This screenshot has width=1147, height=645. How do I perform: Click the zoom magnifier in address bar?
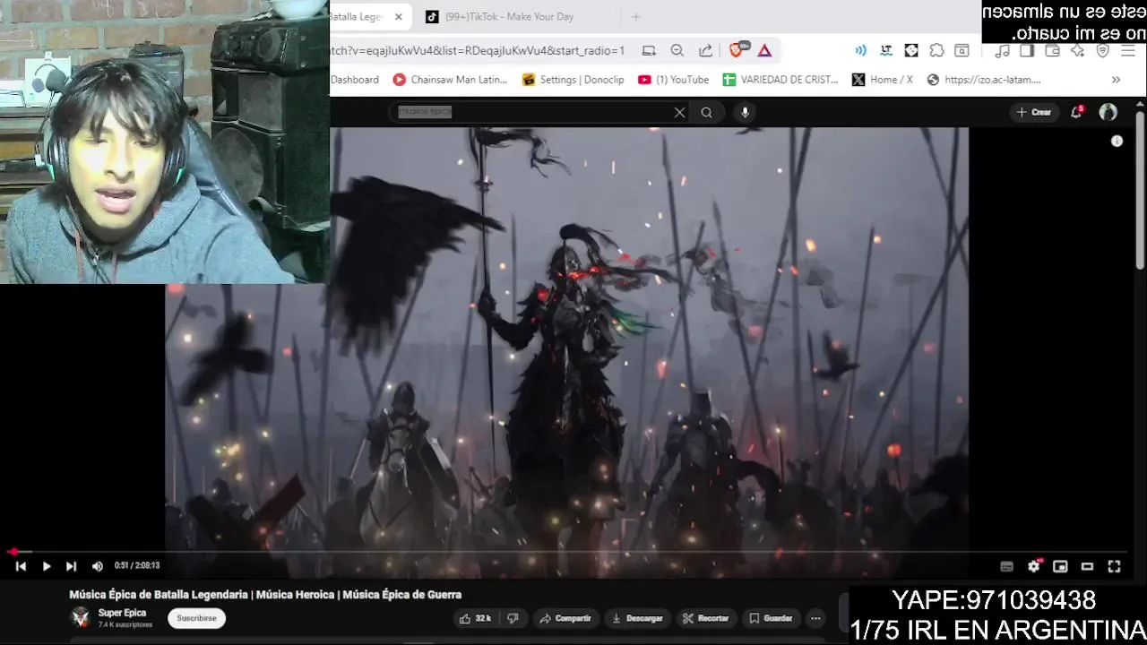677,51
